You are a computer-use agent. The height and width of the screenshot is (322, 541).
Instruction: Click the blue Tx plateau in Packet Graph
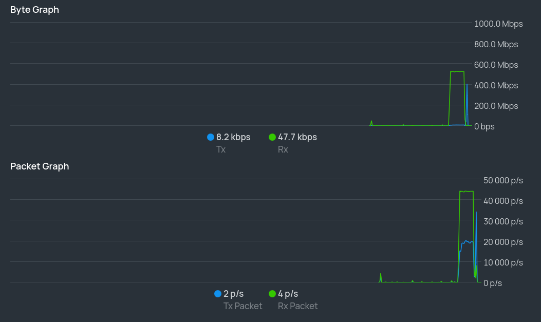[x=467, y=241]
